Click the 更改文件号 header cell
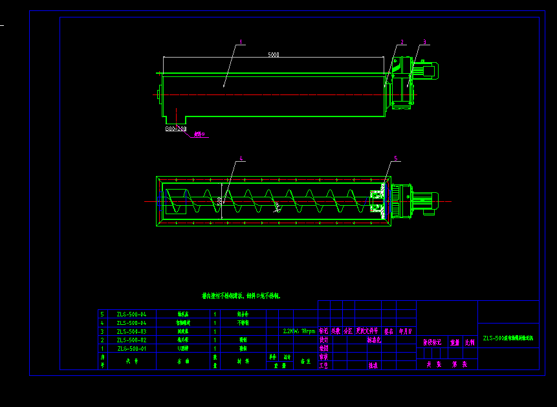This screenshot has width=557, height=407. 367,331
